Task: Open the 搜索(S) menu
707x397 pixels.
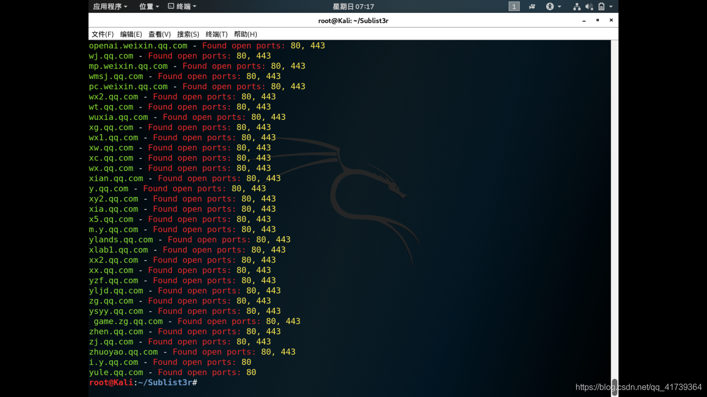Action: (188, 34)
